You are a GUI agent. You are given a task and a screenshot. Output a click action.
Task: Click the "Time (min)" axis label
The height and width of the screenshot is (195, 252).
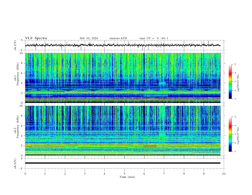[x=127, y=177]
